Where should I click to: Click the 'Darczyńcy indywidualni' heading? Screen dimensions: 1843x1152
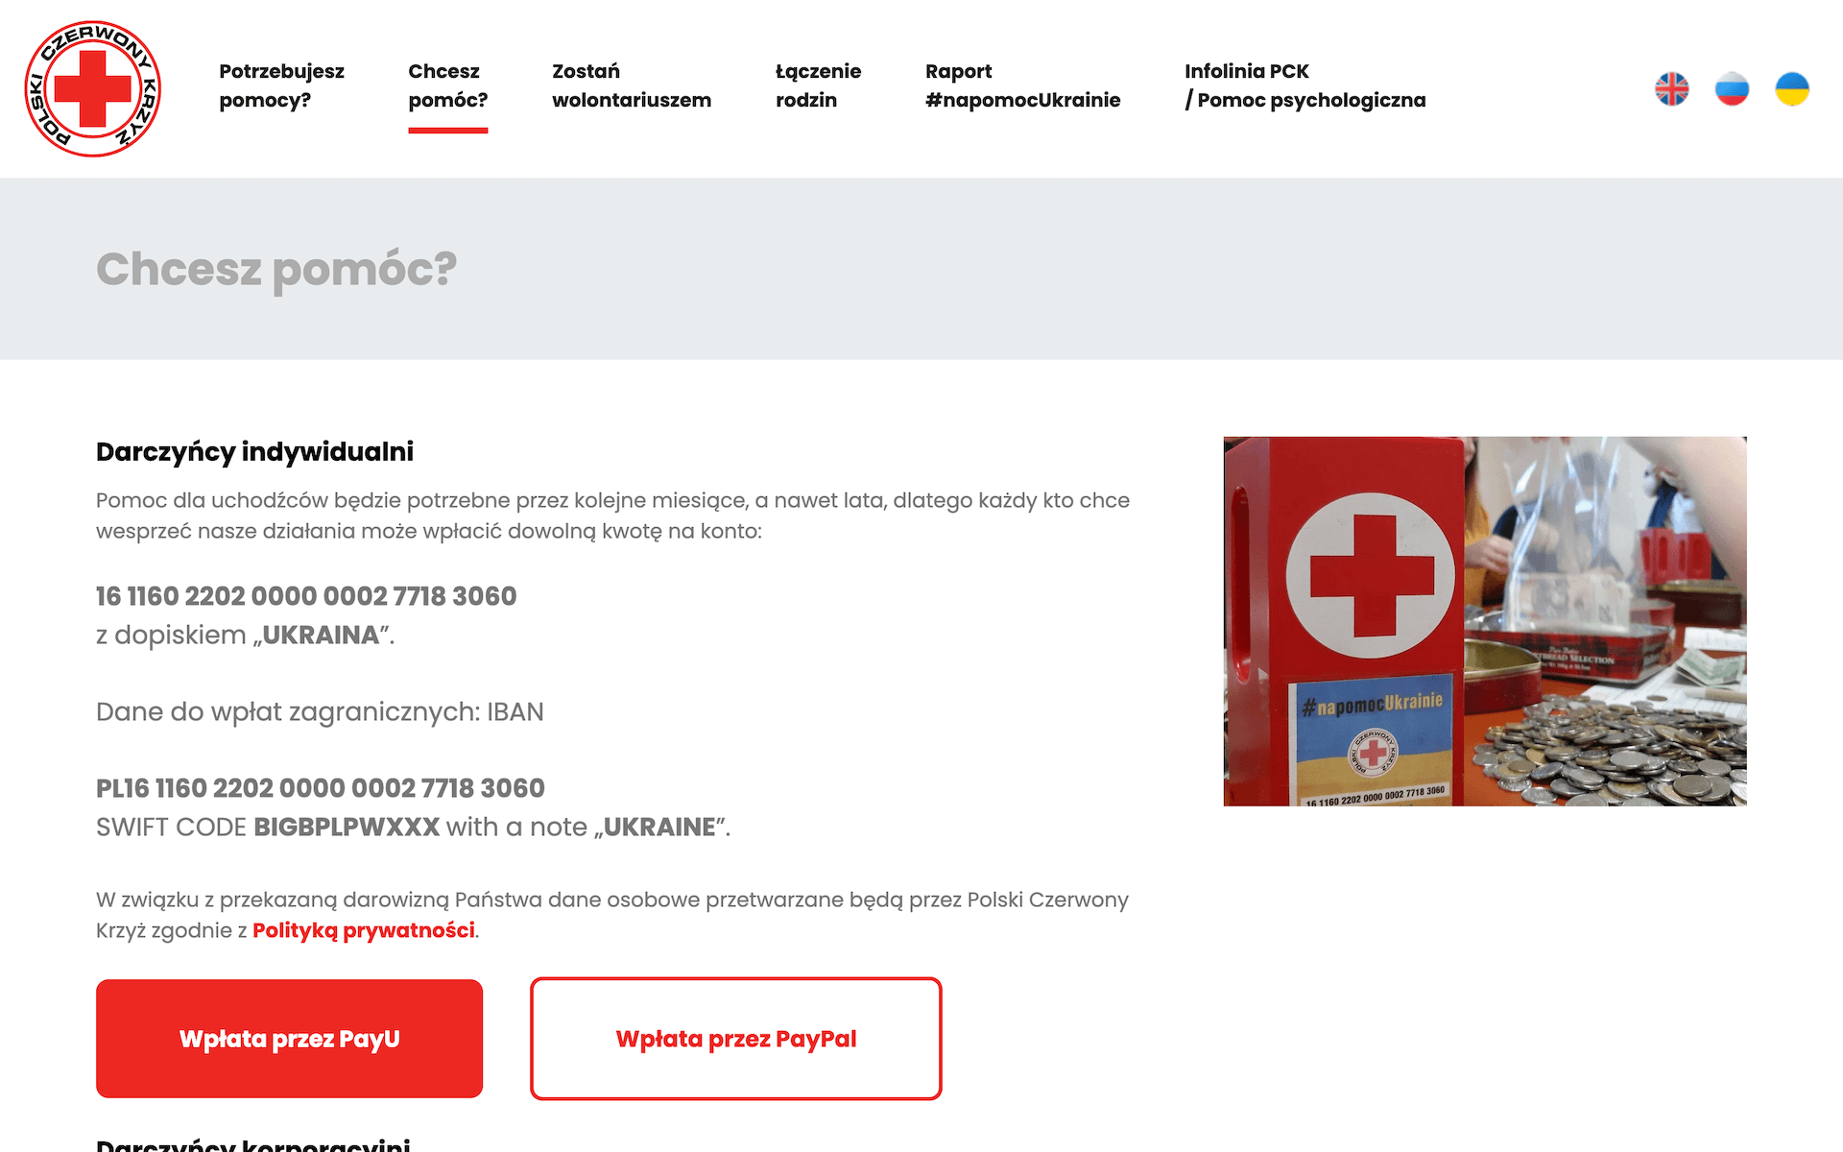[x=254, y=451]
